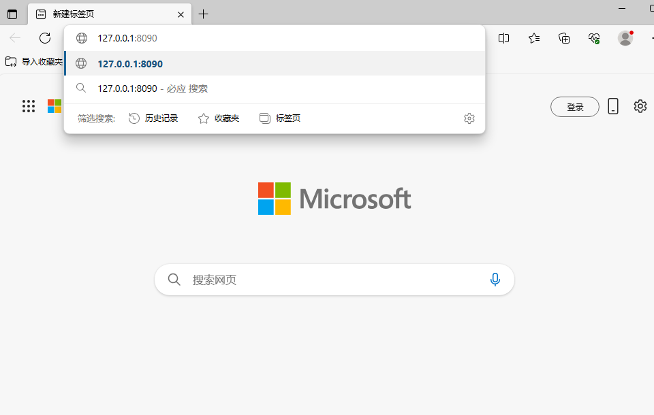Open a new tab with the plus button
The width and height of the screenshot is (654, 415).
coord(203,14)
